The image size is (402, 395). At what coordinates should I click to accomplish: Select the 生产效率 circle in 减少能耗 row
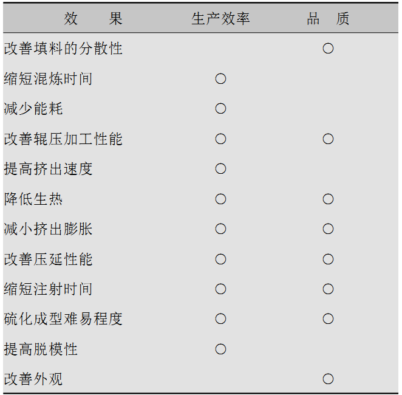click(x=220, y=108)
